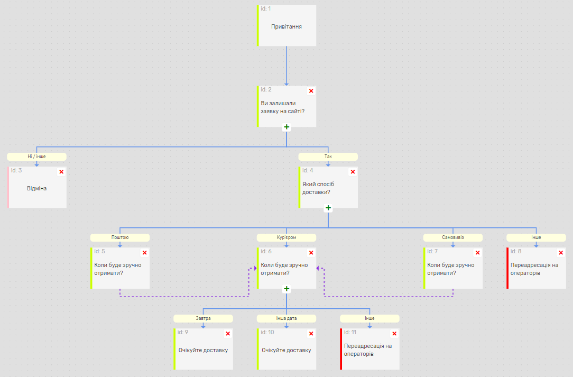The height and width of the screenshot is (377, 573).
Task: Click red X on node id 4
Action: 353,172
